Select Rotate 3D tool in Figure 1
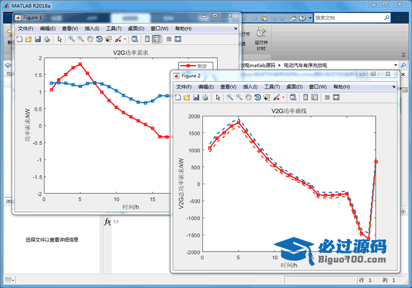The image size is (412, 288). pyautogui.click(x=99, y=39)
